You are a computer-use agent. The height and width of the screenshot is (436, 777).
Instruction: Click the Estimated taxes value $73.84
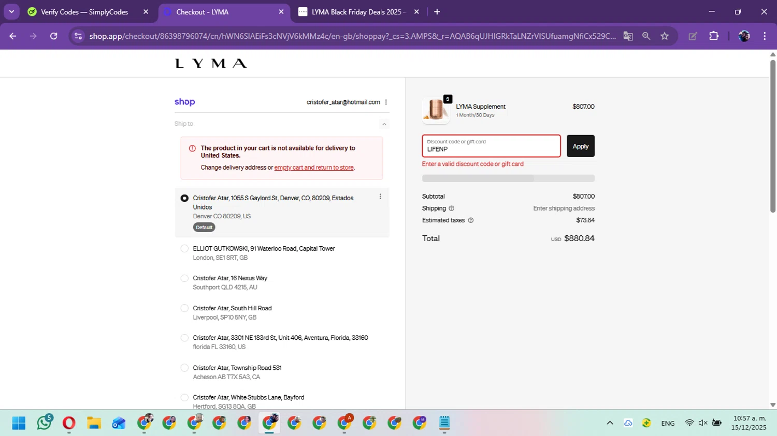click(585, 220)
